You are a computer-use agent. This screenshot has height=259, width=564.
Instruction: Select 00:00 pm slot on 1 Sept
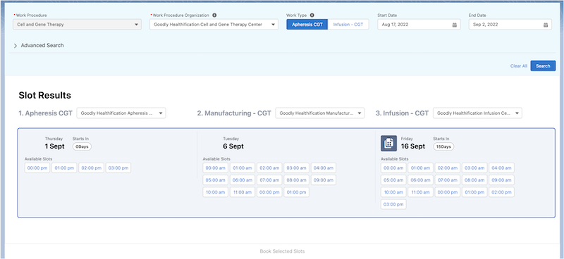37,168
